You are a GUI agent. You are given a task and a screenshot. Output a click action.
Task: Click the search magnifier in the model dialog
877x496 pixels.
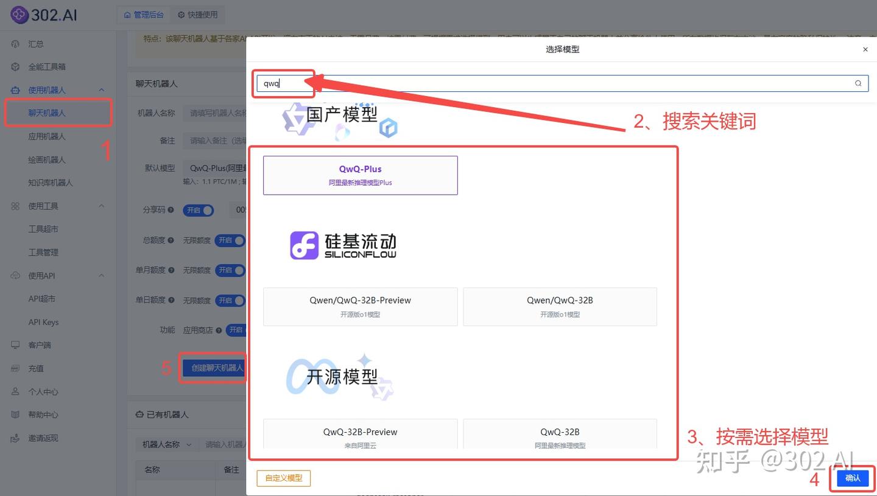[858, 83]
